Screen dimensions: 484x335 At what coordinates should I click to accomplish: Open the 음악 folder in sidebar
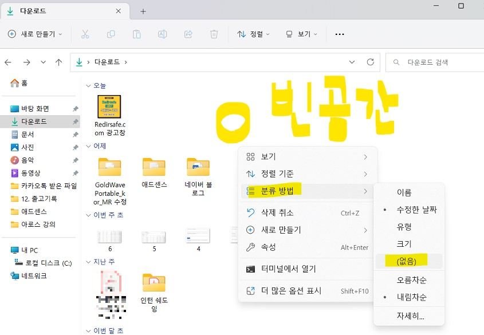(26, 160)
